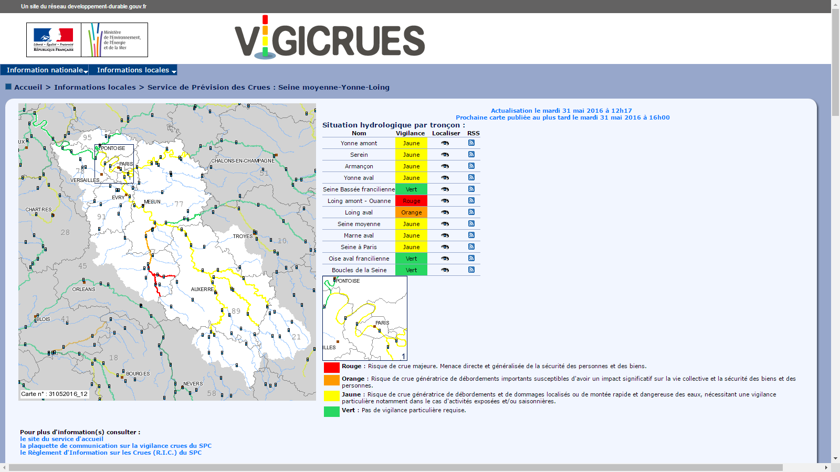Expand the Information nationale dropdown menu
This screenshot has width=840, height=472.
pos(46,70)
